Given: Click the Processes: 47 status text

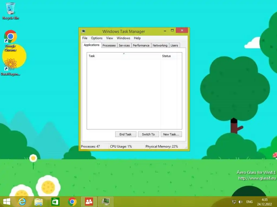Looking at the screenshot, I should coord(90,146).
